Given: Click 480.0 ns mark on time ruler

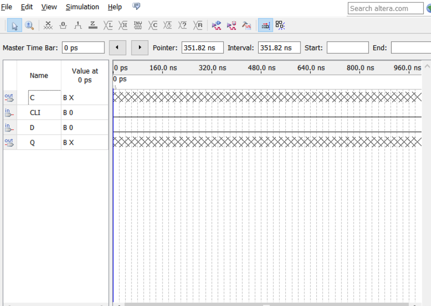Looking at the screenshot, I should (x=262, y=68).
